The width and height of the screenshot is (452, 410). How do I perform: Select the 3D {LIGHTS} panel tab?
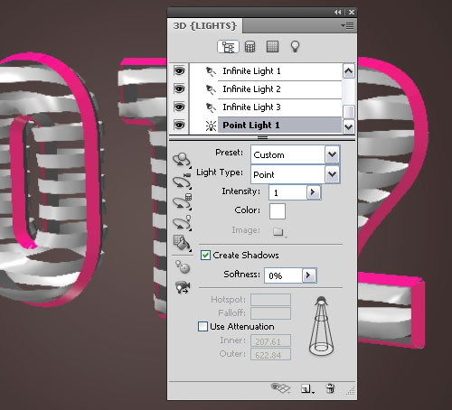[x=204, y=26]
